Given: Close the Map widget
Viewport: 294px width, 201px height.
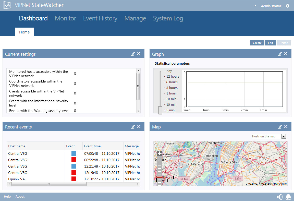Looking at the screenshot, I should pos(285,127).
